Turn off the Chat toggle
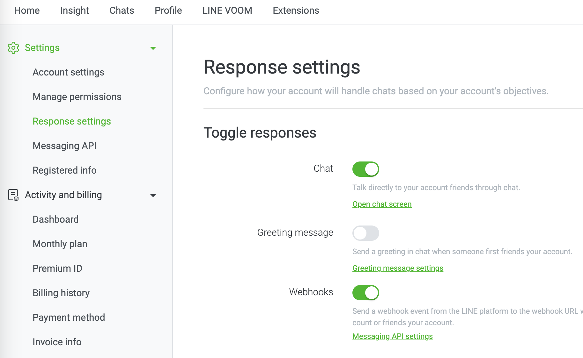583x358 pixels. 365,169
